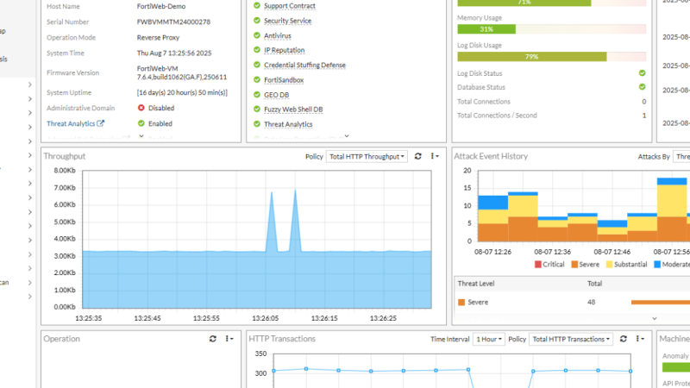Open FortiSandbox license details
Image resolution: width=690 pixels, height=388 pixels.
tap(284, 80)
